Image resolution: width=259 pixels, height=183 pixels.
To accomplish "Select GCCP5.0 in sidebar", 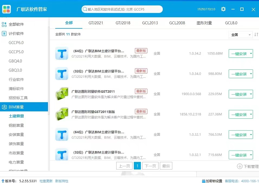I will tap(16, 52).
